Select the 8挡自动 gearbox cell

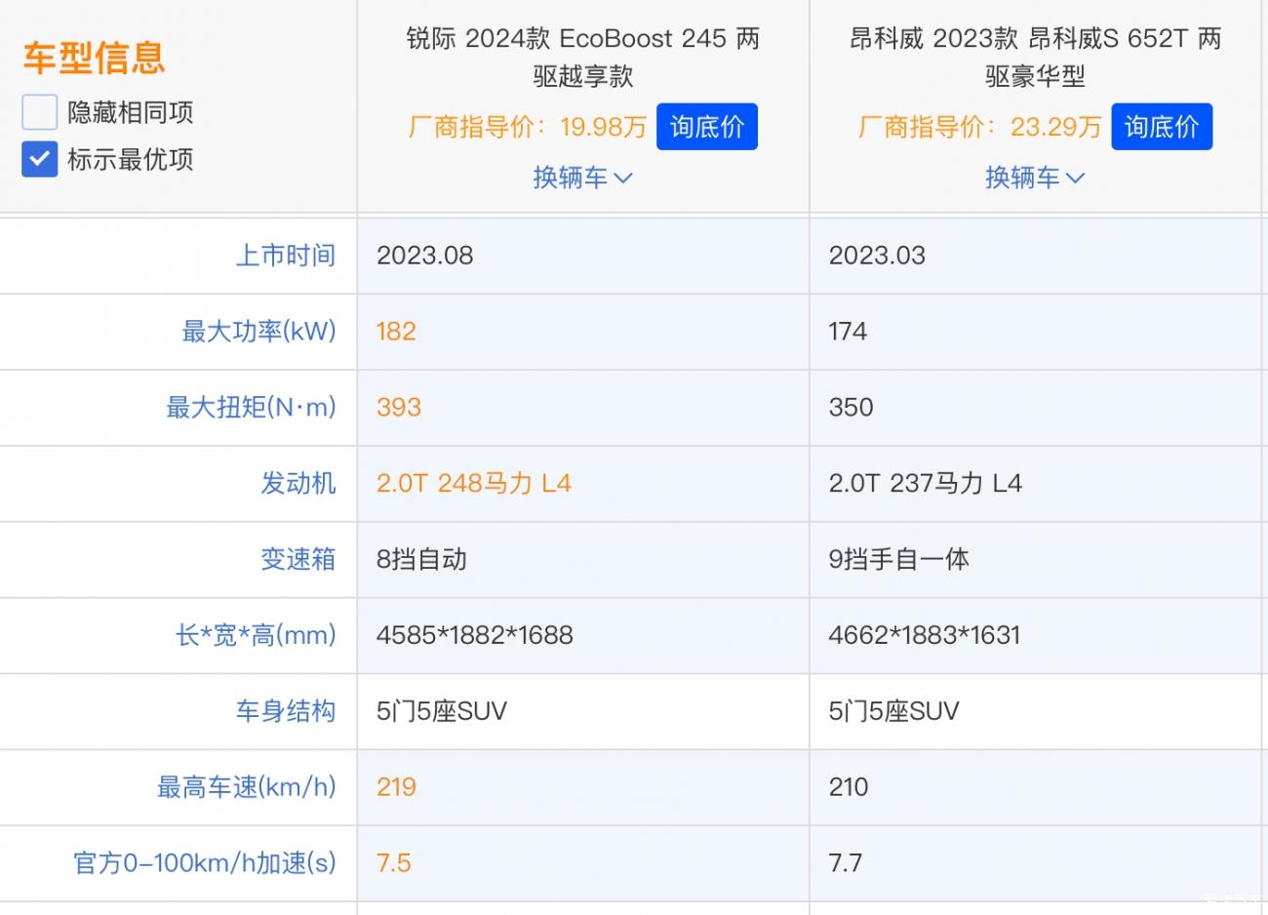[x=421, y=560]
